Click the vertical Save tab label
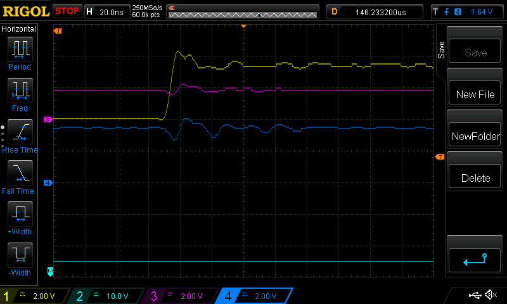Screen dimensions: 507x304 tap(441, 50)
